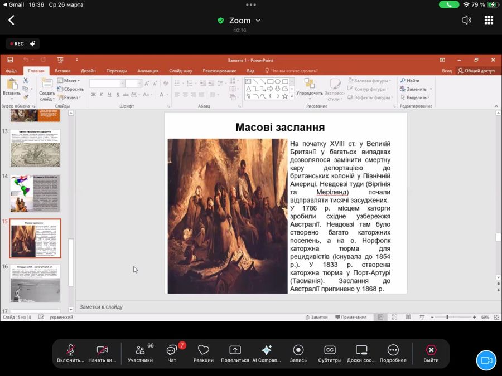
Task: Open the font size combo box
Action: coord(133,84)
